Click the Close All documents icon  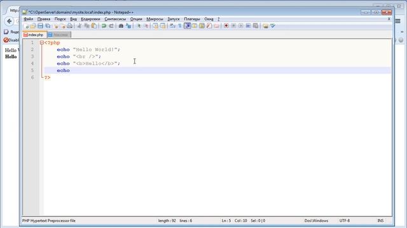pos(62,26)
